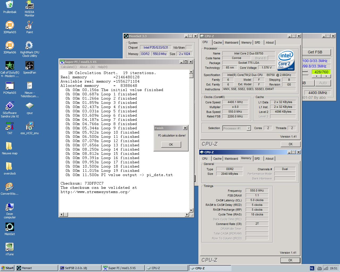Viewport: 340px width, 272px height.
Task: Open the Help(H) menu in Super PI
Action: [103, 67]
